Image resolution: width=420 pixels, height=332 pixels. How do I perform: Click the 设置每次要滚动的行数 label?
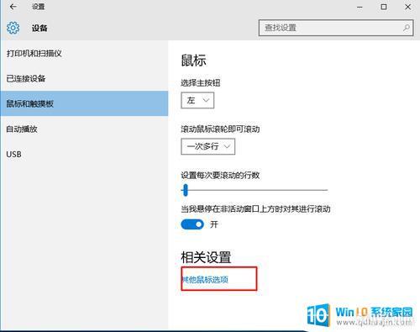pyautogui.click(x=220, y=175)
